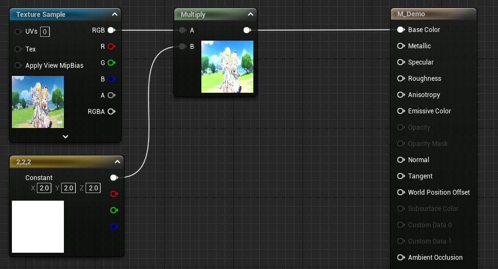Click the Tex input pin on Texture Sample
Screen dimensions: 498x269
point(18,49)
